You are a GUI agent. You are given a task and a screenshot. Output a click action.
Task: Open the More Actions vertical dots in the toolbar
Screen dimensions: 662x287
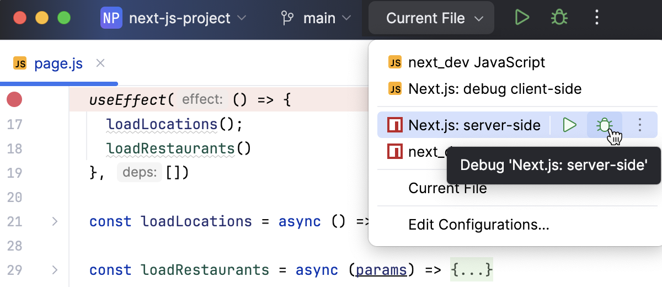coord(596,18)
